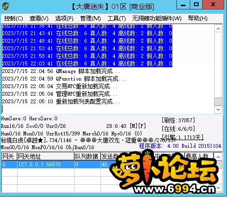Click the Hum0/16 Mon0/16 UsrRot15/399 status line
The width and height of the screenshot is (227, 197).
click(x=71, y=134)
